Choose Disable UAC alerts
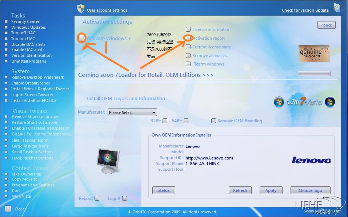This screenshot has height=217, width=348. (x=28, y=44)
